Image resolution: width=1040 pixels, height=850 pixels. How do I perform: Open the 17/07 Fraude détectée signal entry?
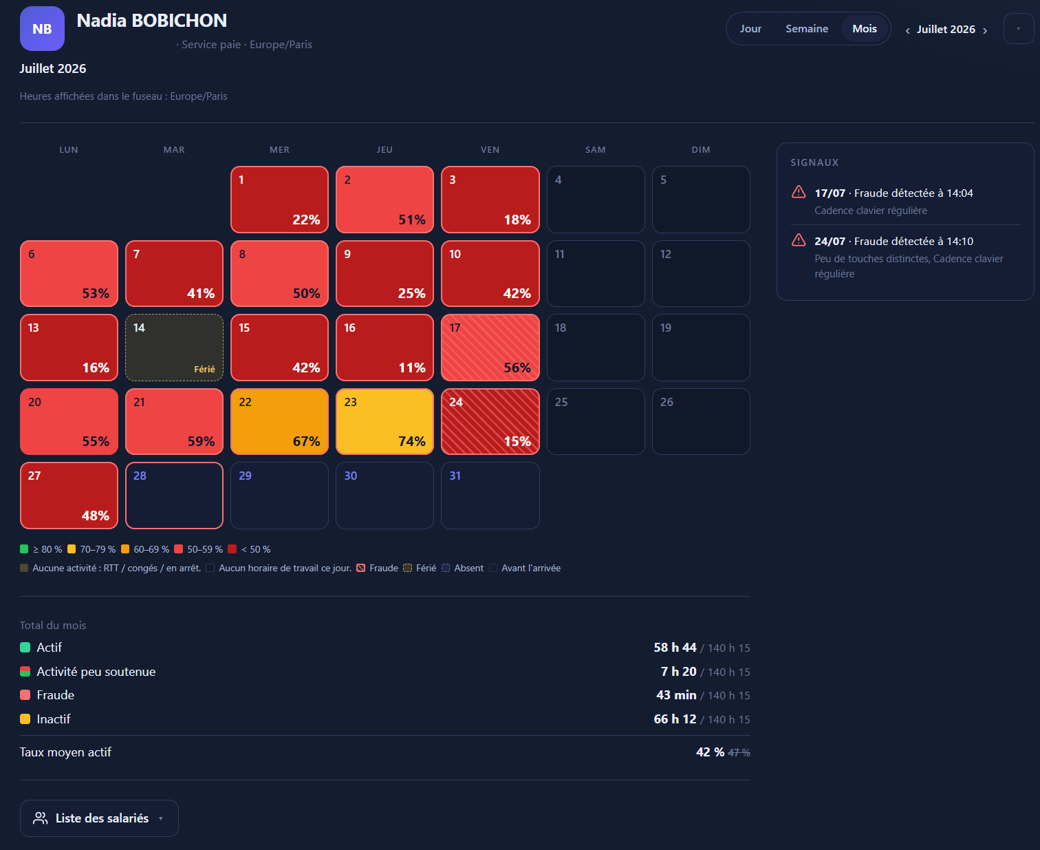pyautogui.click(x=905, y=201)
